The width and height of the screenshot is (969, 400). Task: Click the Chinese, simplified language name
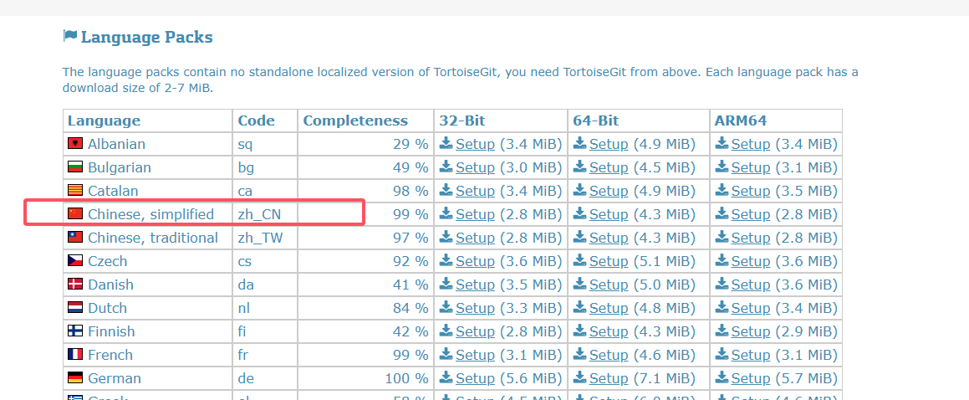tap(150, 214)
